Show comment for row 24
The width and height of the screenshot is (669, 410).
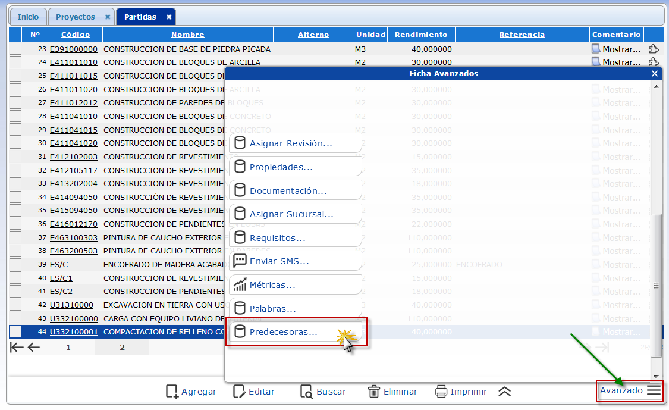click(x=617, y=62)
